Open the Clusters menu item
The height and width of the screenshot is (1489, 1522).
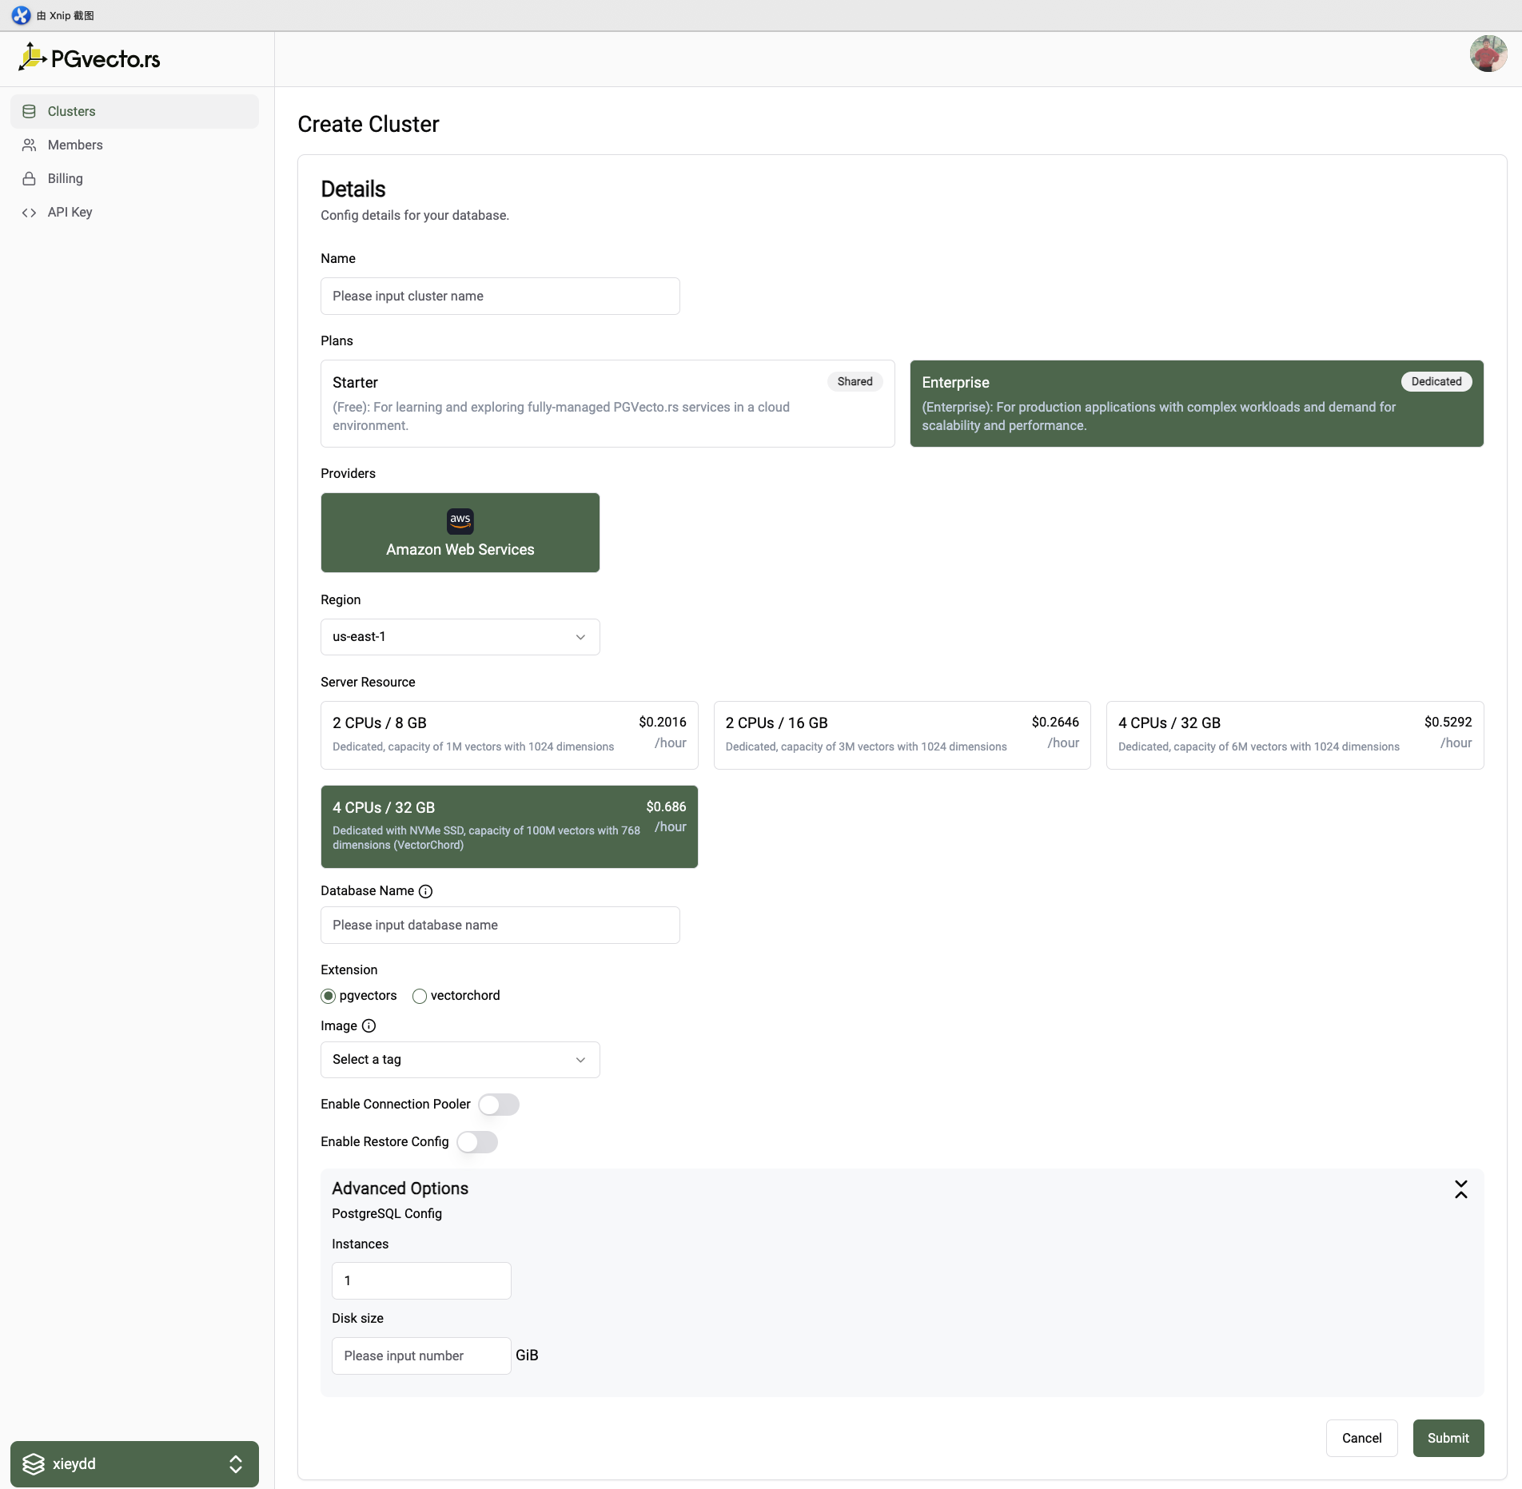(x=134, y=111)
